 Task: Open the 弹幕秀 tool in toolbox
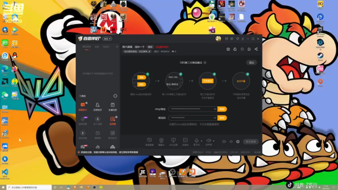[x=98, y=134]
